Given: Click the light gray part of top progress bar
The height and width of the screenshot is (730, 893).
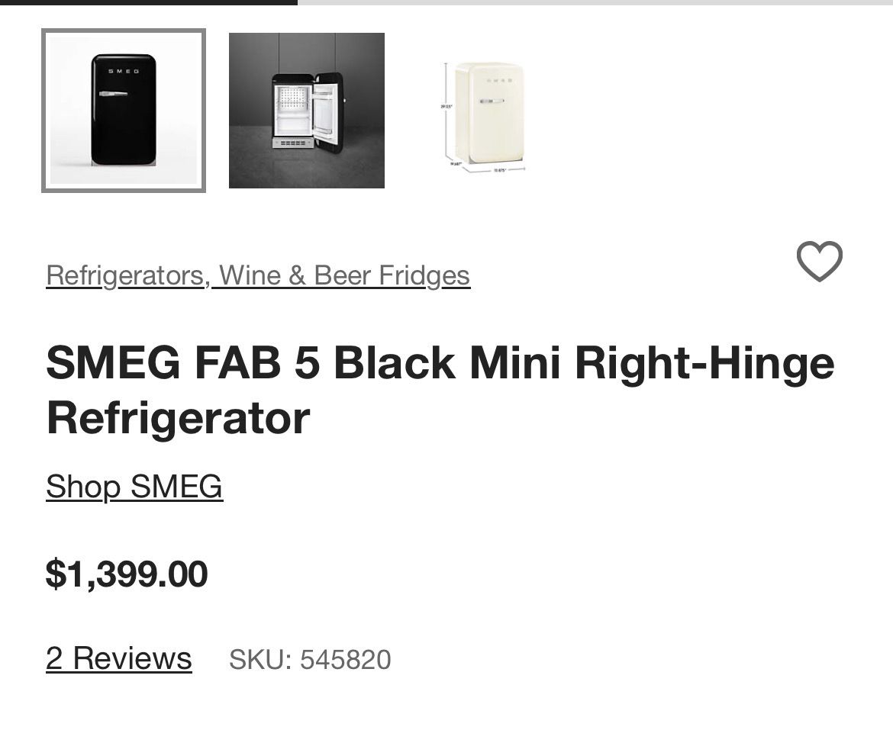Looking at the screenshot, I should tap(595, 2).
